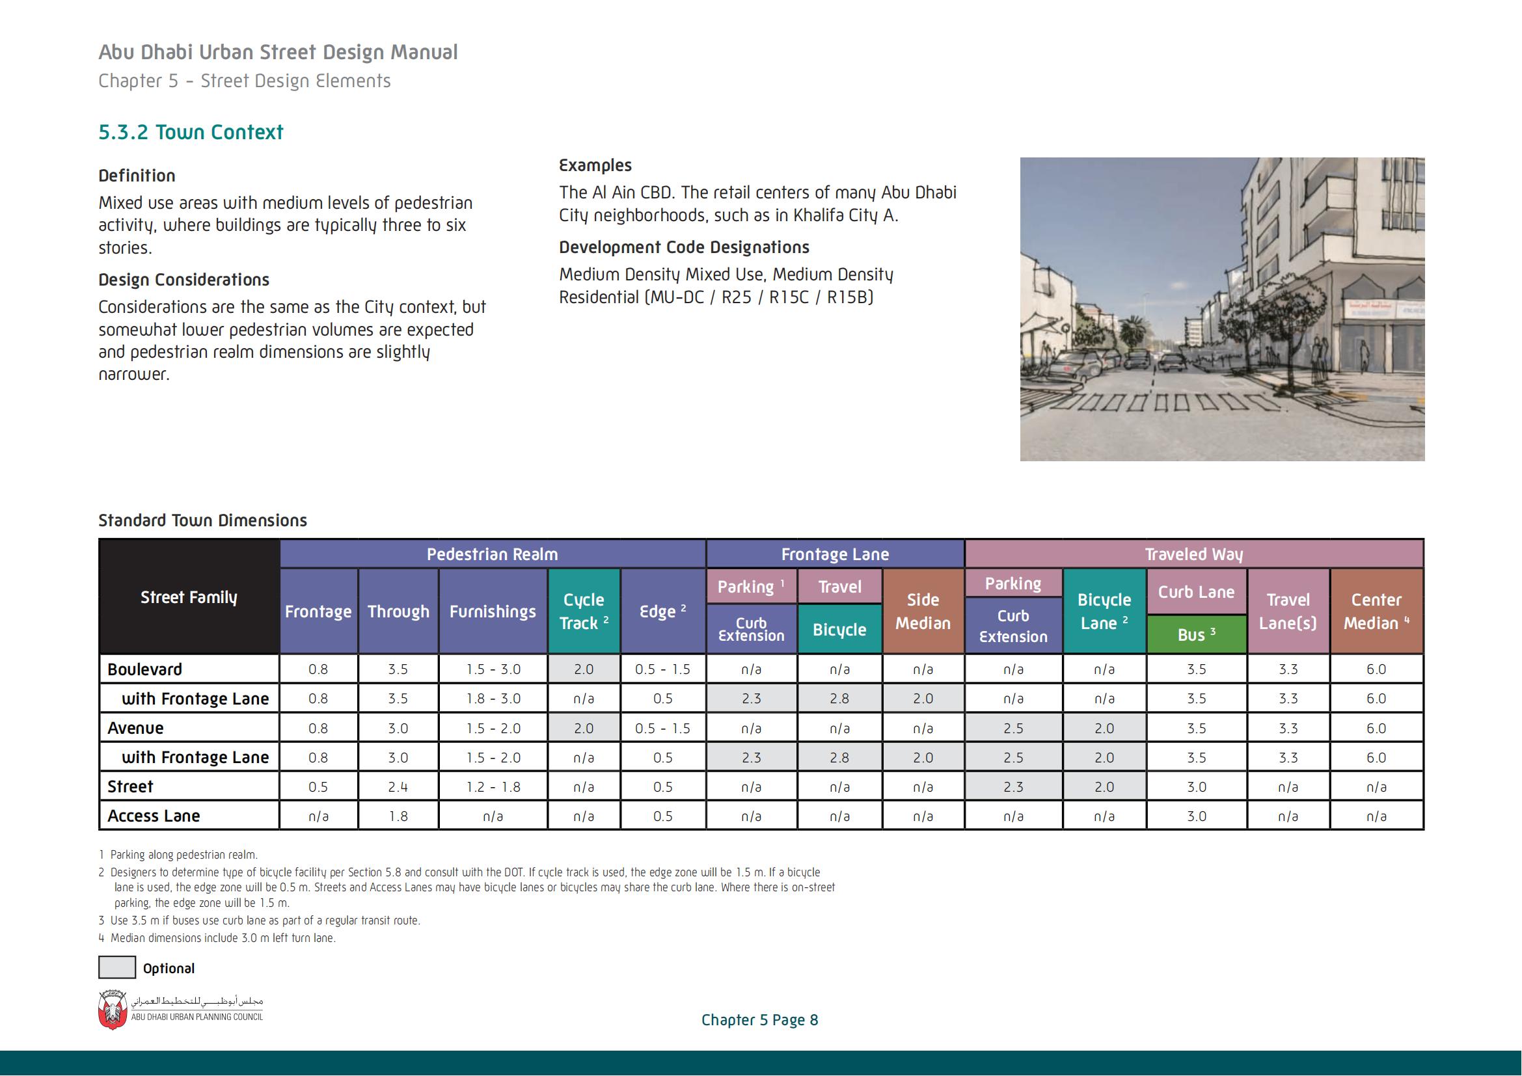Click 'Chapter 5 – Street Design Elements' subtitle
This screenshot has width=1522, height=1076.
click(x=245, y=81)
